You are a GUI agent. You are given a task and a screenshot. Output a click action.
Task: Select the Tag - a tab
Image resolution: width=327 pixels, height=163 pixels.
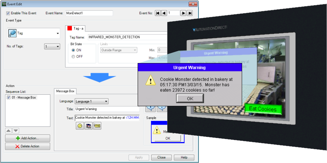(75, 29)
